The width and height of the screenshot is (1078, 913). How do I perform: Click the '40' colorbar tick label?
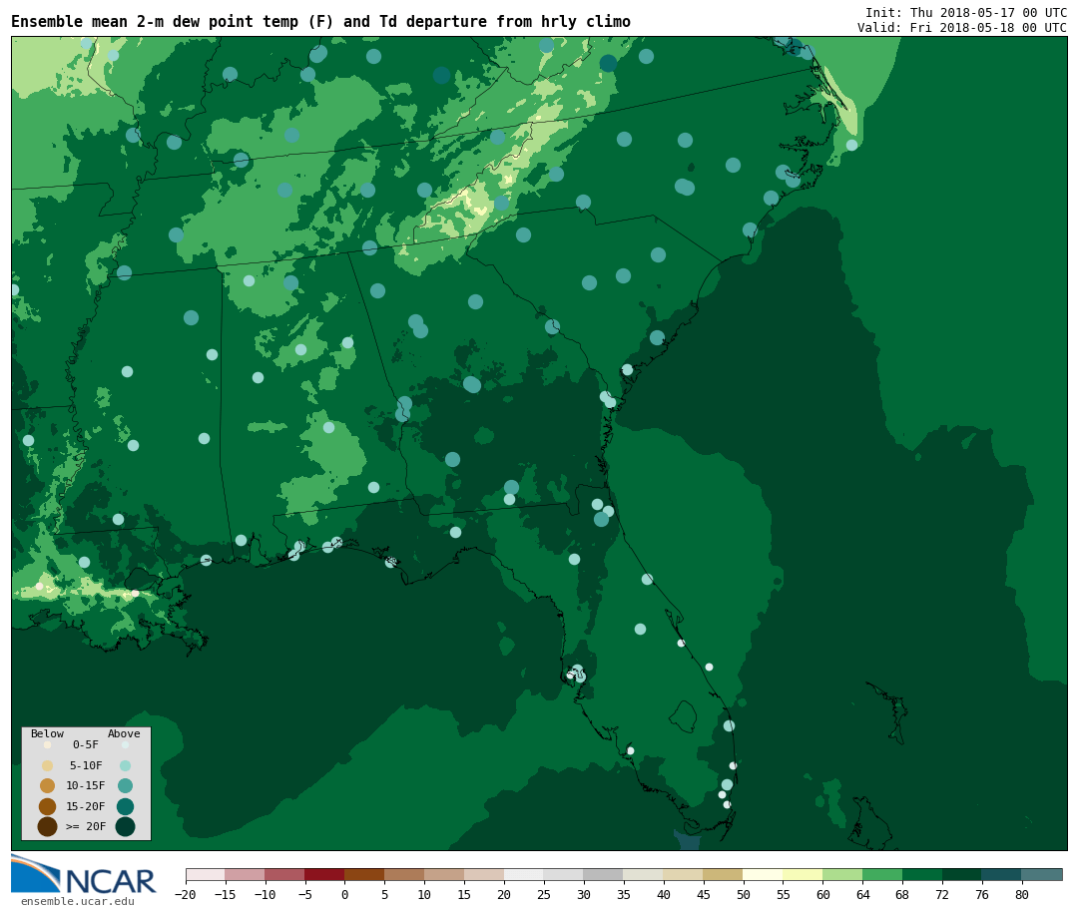coord(664,894)
